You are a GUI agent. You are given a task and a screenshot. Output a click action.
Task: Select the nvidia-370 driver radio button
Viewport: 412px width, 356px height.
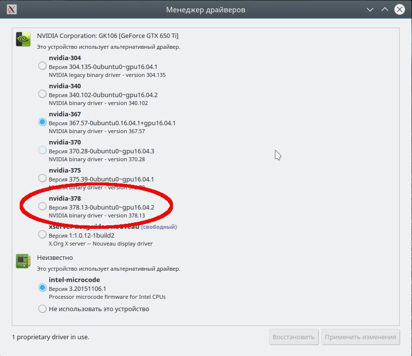[42, 150]
